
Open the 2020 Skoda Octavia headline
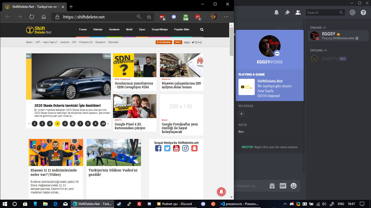pyautogui.click(x=68, y=105)
